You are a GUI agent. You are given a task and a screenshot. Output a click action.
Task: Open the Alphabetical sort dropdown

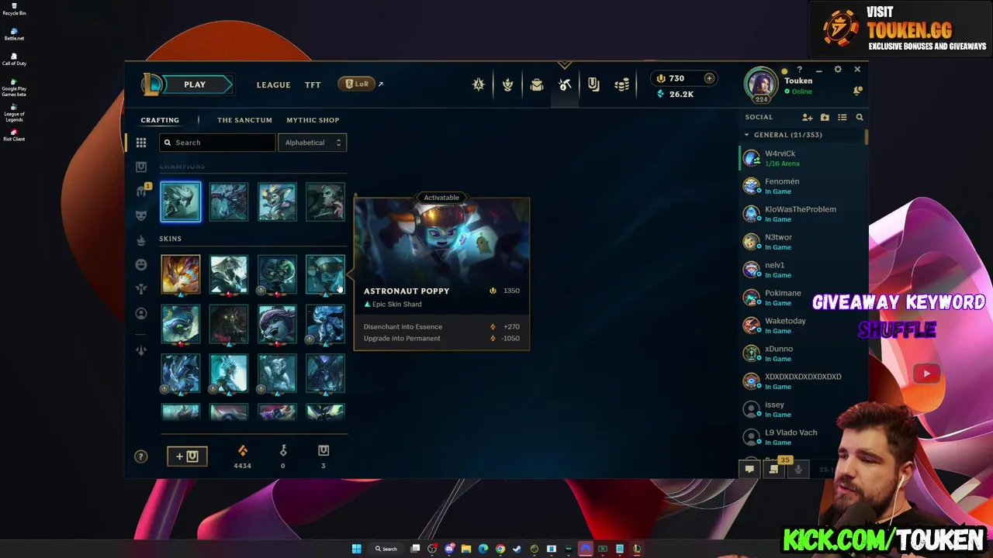point(312,143)
